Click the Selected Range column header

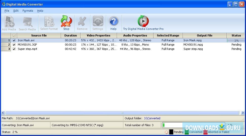pyautogui.click(x=168, y=35)
